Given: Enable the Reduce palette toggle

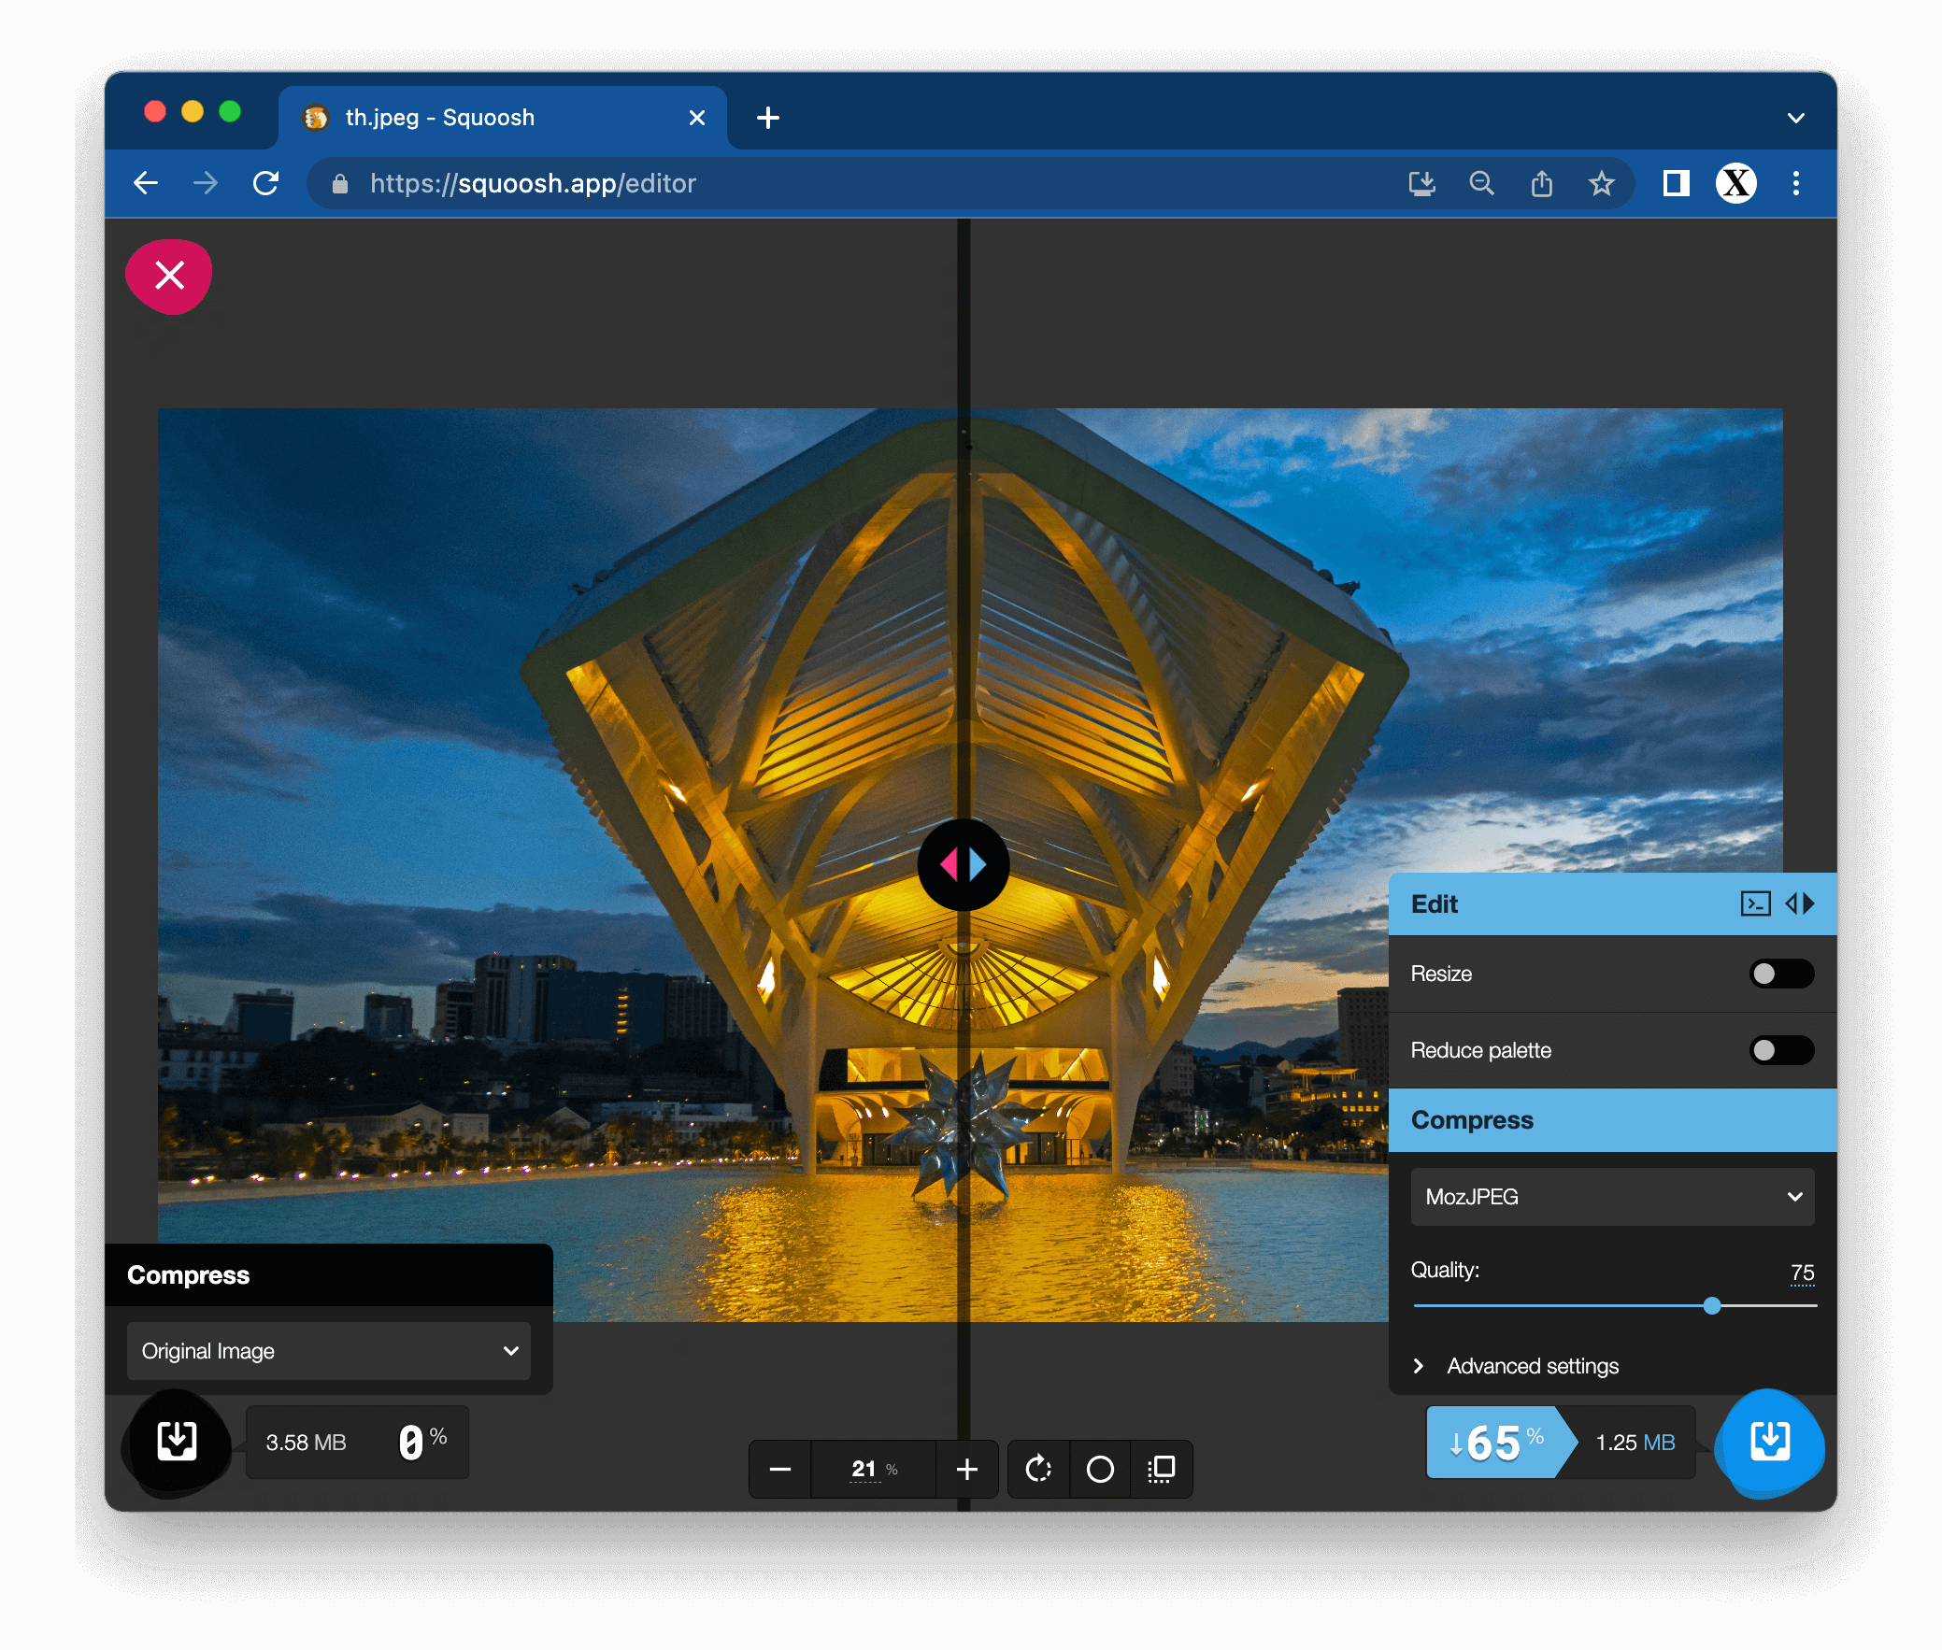Looking at the screenshot, I should tap(1781, 1050).
